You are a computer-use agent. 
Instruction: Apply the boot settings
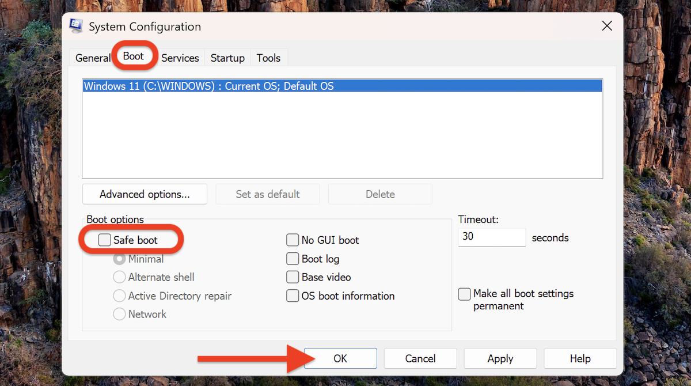coord(500,358)
